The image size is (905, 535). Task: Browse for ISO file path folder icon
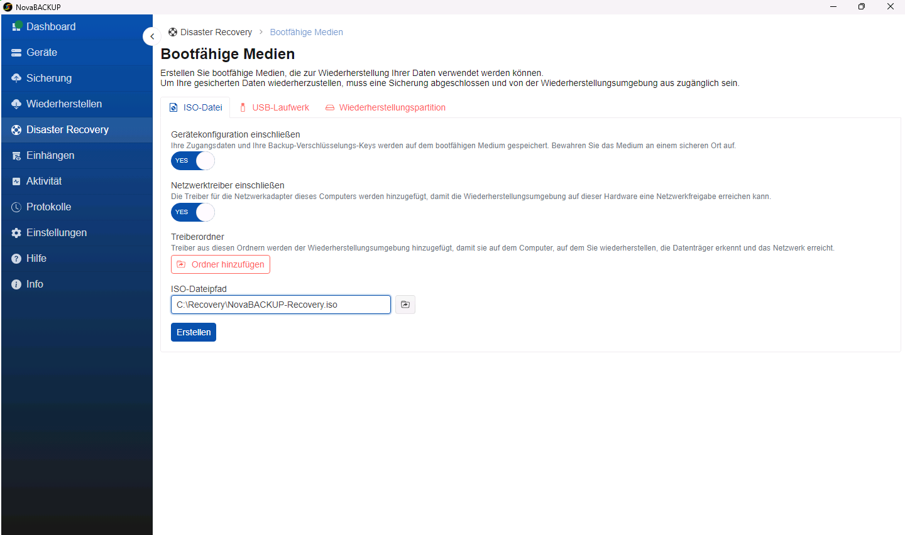[x=405, y=305]
